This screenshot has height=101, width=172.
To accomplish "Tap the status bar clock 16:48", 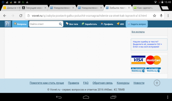I will (168, 2).
